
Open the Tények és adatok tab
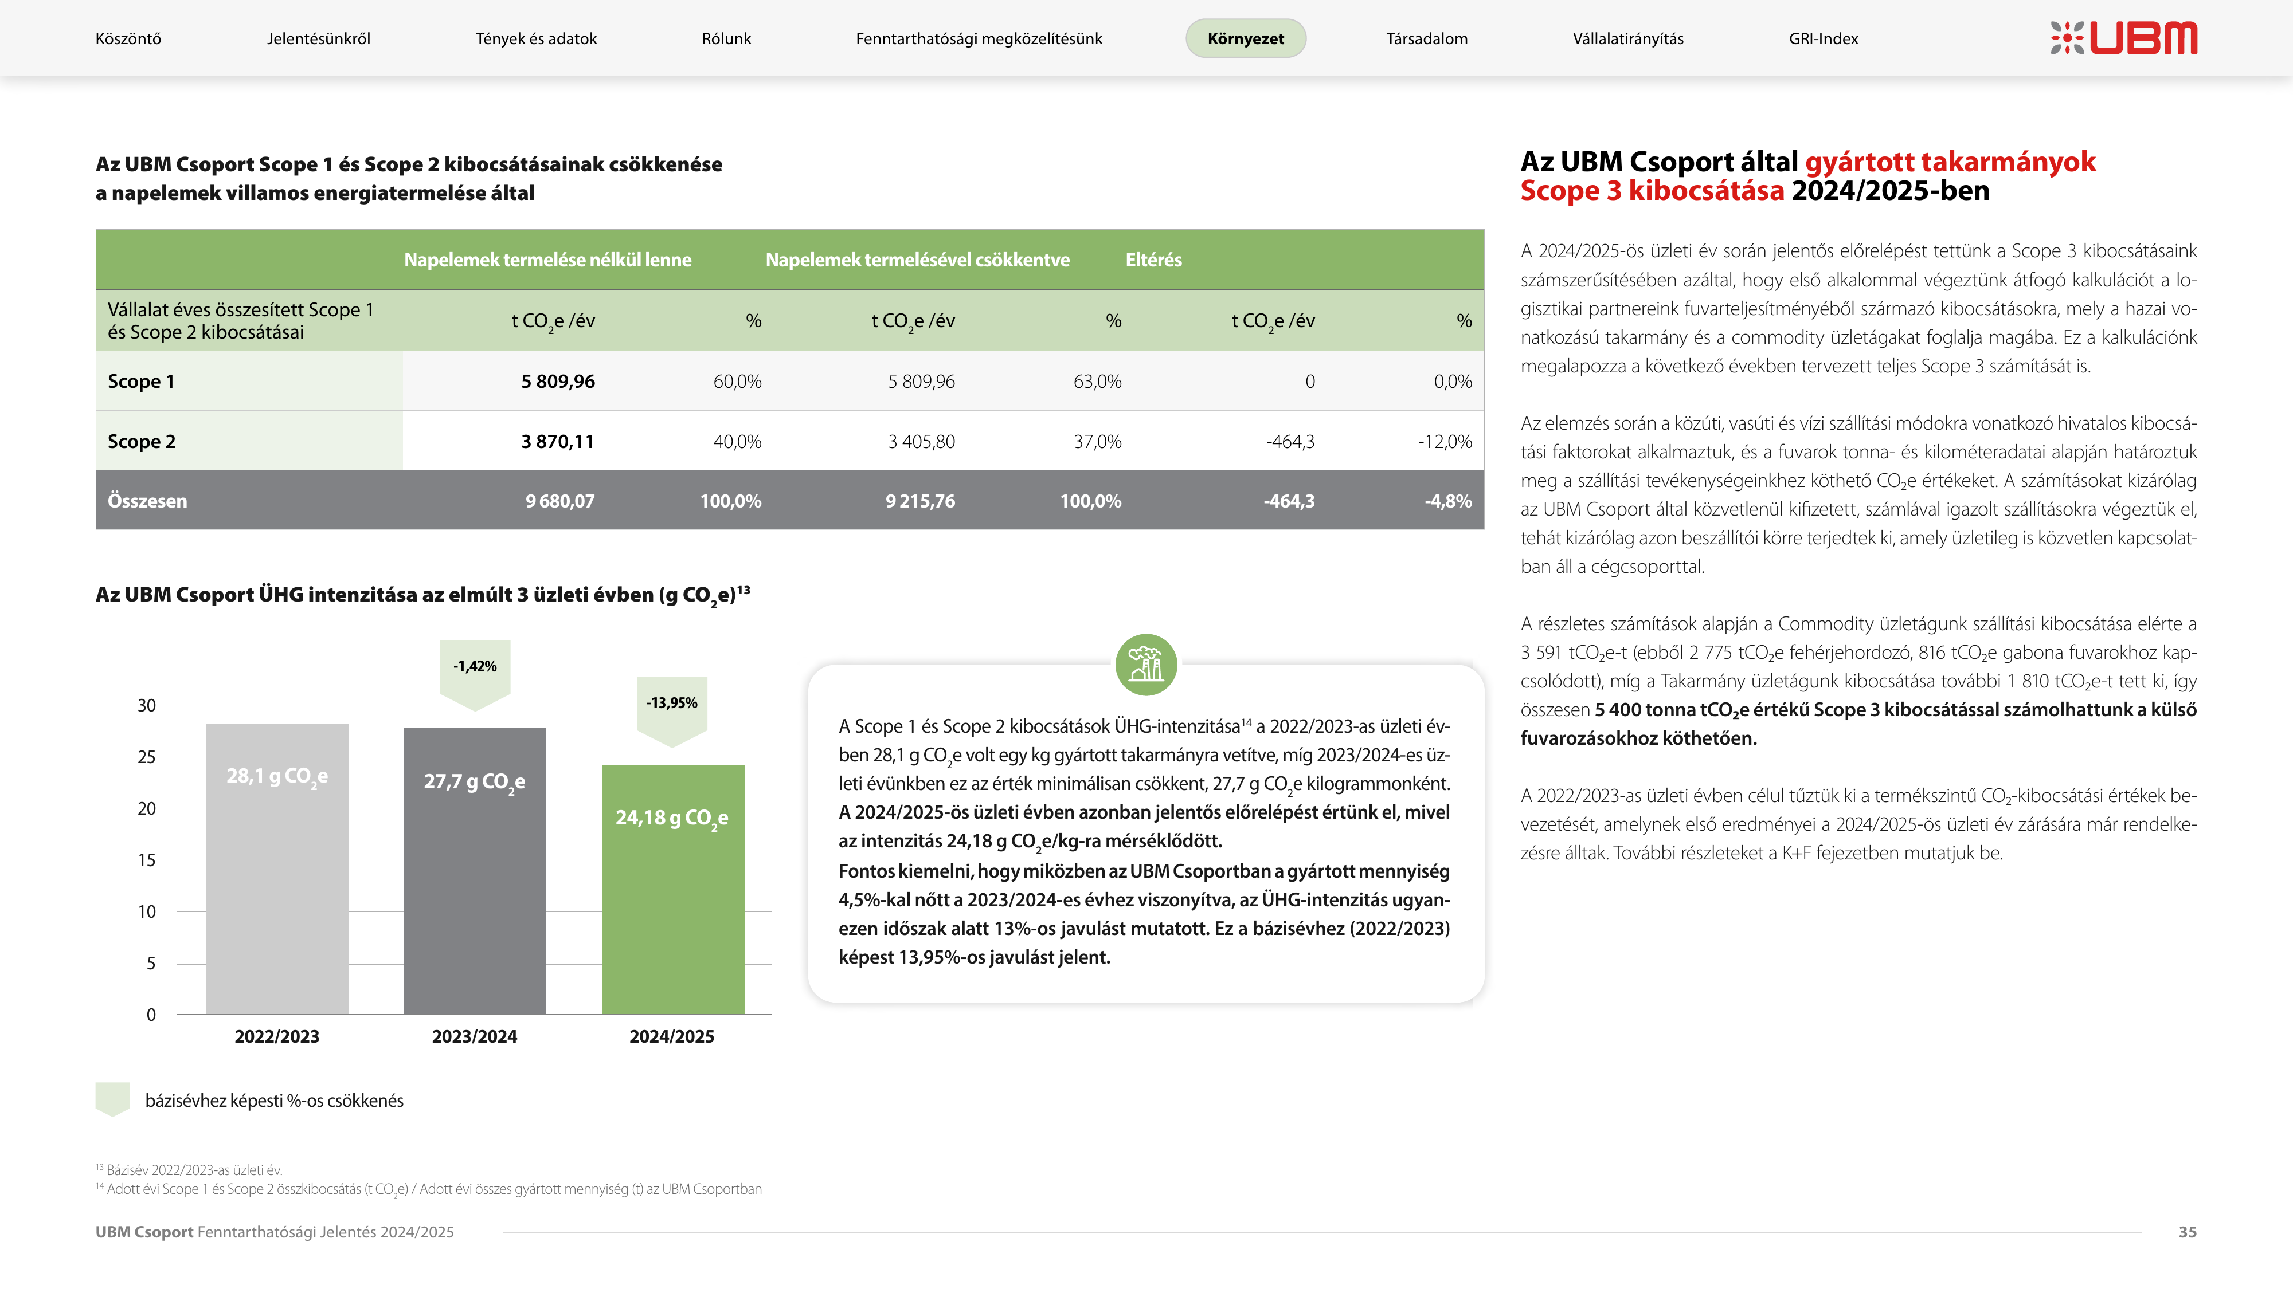coord(536,38)
